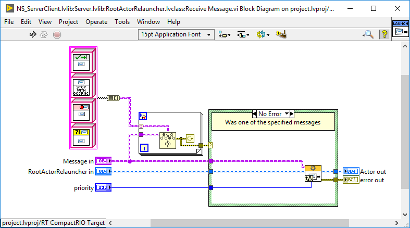The width and height of the screenshot is (410, 228).
Task: Click the LabVIEW title bar icon
Action: point(10,8)
